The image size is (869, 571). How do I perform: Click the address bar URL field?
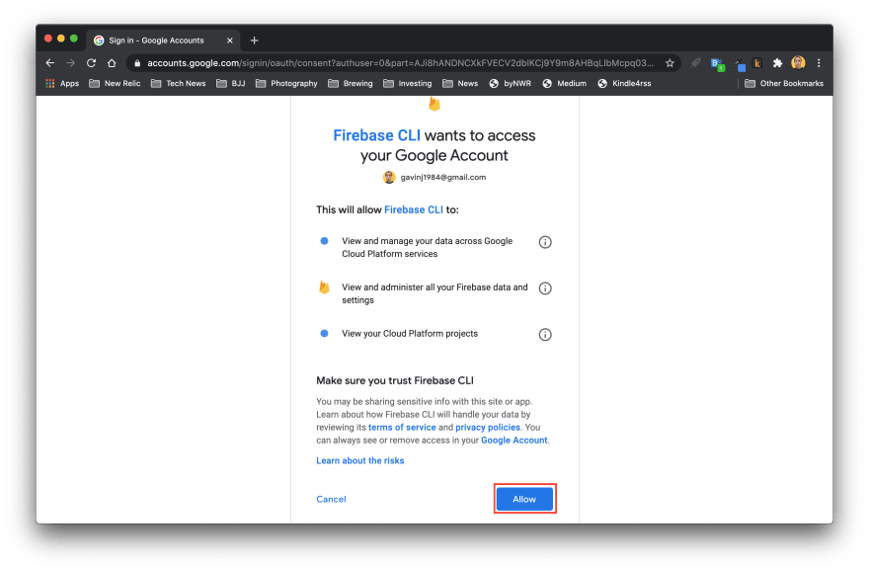395,62
